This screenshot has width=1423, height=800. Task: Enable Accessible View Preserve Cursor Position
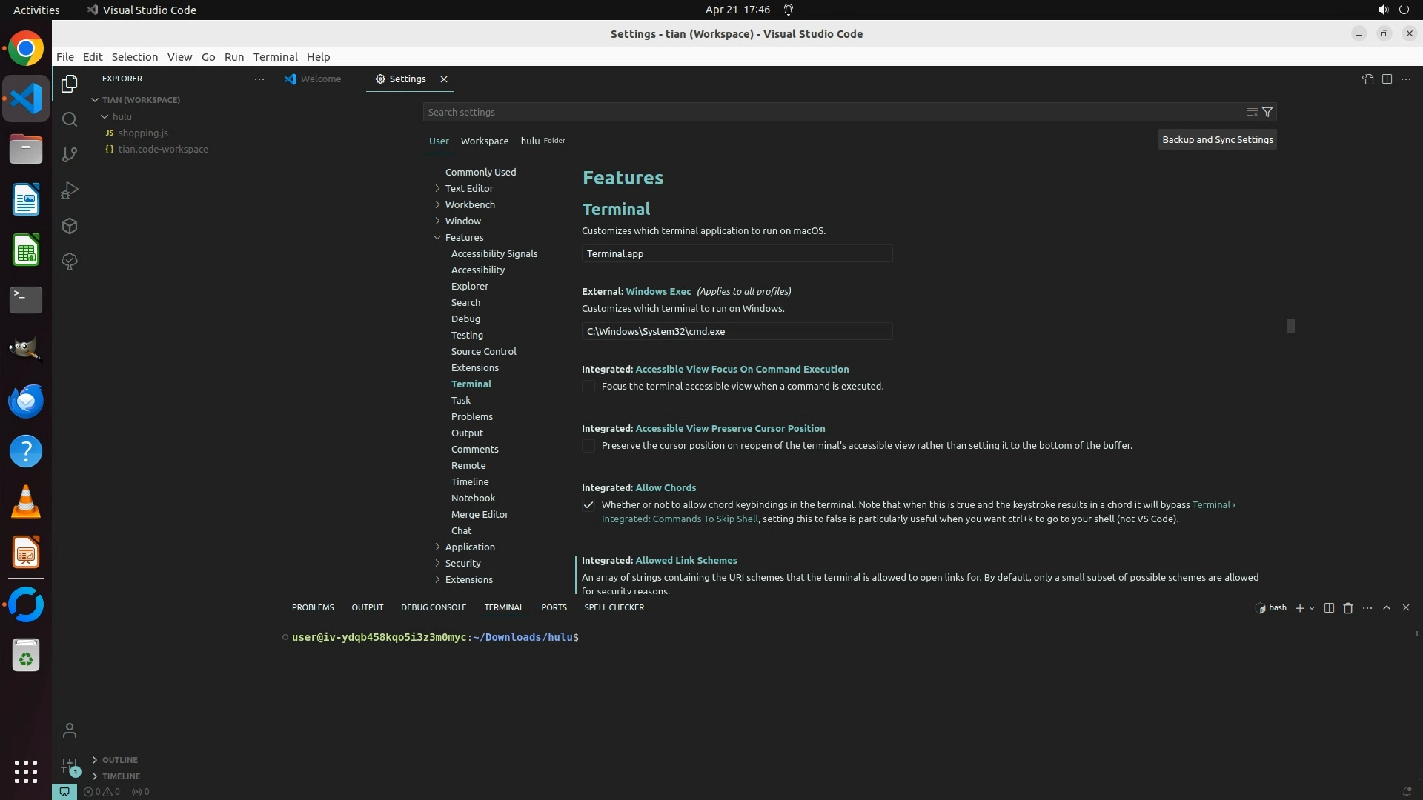click(588, 446)
